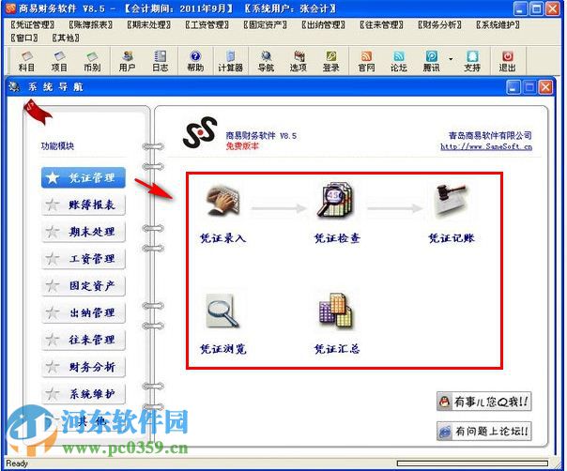This screenshot has width=567, height=471.
Task: Open the 工资管理 menu
Action: (207, 25)
